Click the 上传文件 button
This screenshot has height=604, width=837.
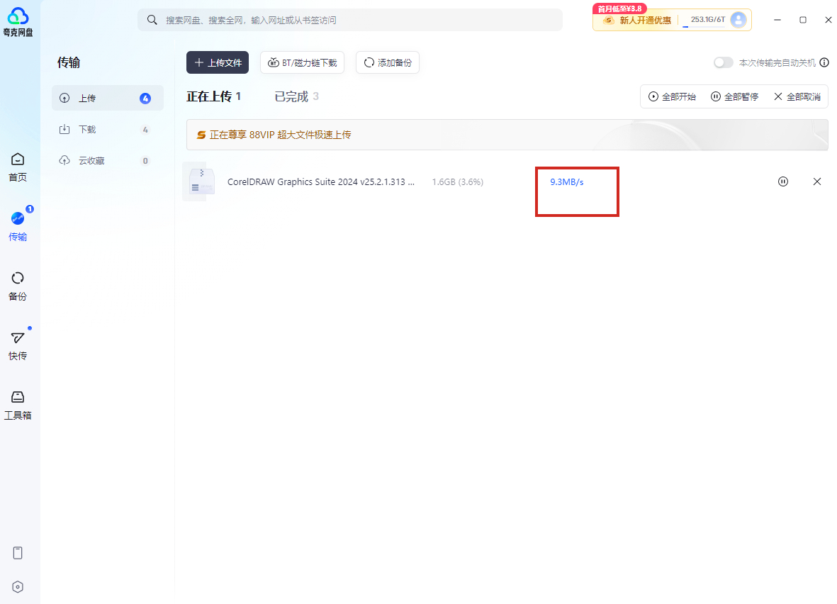pyautogui.click(x=217, y=62)
